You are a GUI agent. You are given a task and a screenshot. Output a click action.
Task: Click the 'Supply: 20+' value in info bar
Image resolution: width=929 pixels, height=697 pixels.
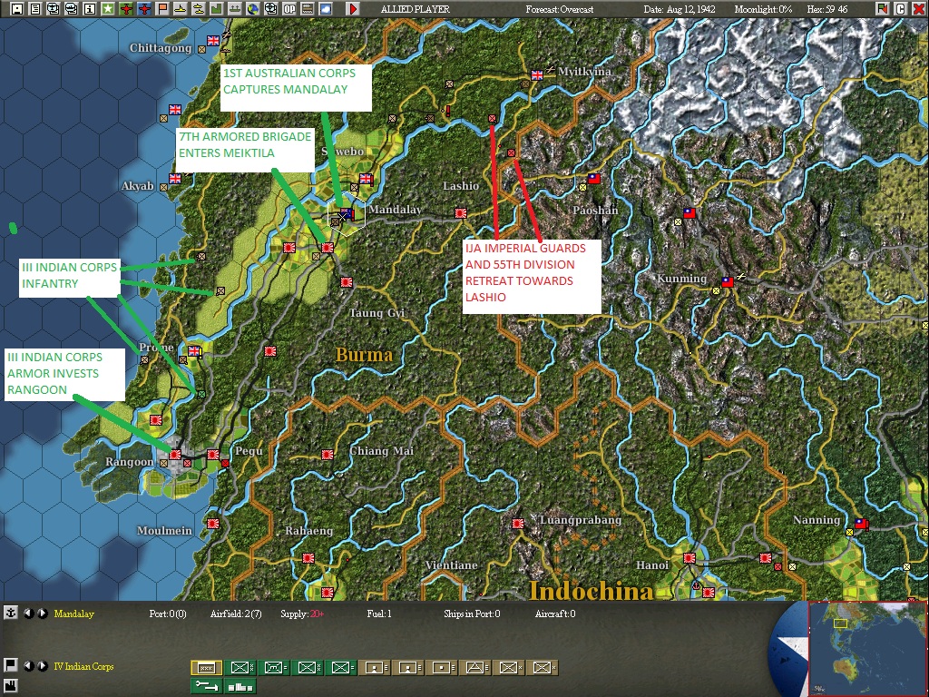click(x=302, y=614)
